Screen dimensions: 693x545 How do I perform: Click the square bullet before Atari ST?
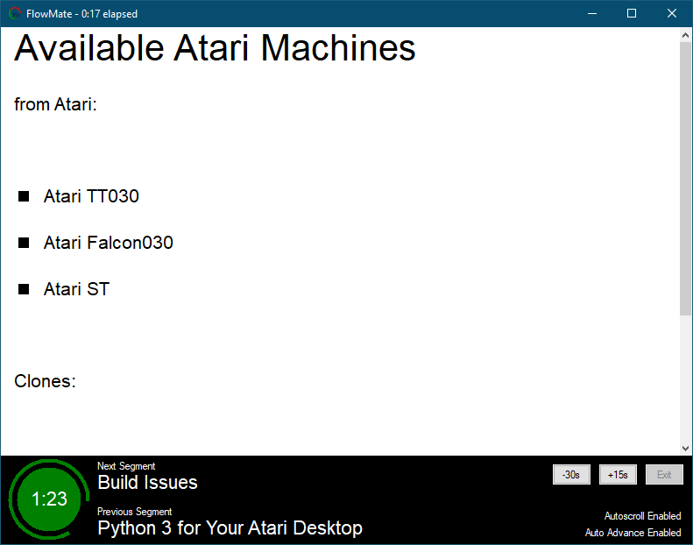tap(25, 289)
